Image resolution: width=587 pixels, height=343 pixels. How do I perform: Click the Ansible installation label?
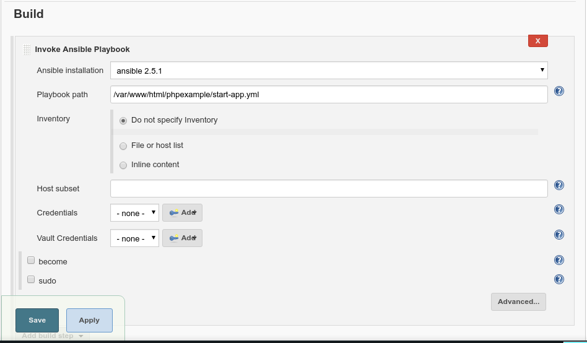tap(70, 71)
